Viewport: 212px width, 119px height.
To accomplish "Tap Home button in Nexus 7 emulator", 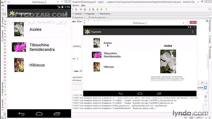I will (140, 94).
